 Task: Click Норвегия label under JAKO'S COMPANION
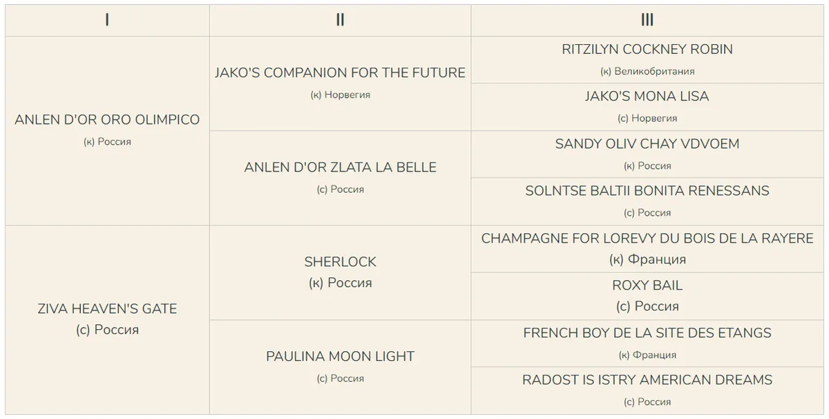(x=347, y=95)
